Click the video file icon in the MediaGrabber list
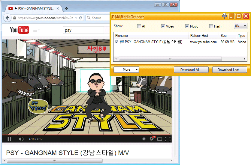This screenshot has height=165, width=251. [122, 42]
